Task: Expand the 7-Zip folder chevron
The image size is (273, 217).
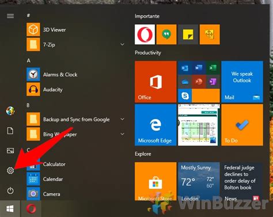Action: tap(122, 44)
